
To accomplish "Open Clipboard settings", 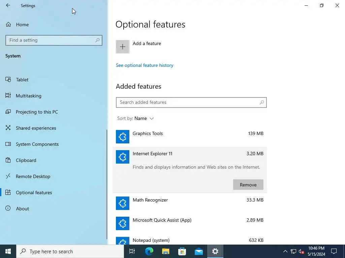I will [54, 160].
